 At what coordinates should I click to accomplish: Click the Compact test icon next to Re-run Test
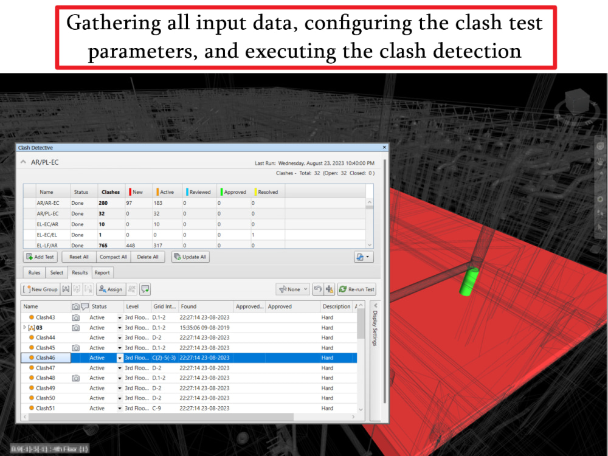click(330, 289)
